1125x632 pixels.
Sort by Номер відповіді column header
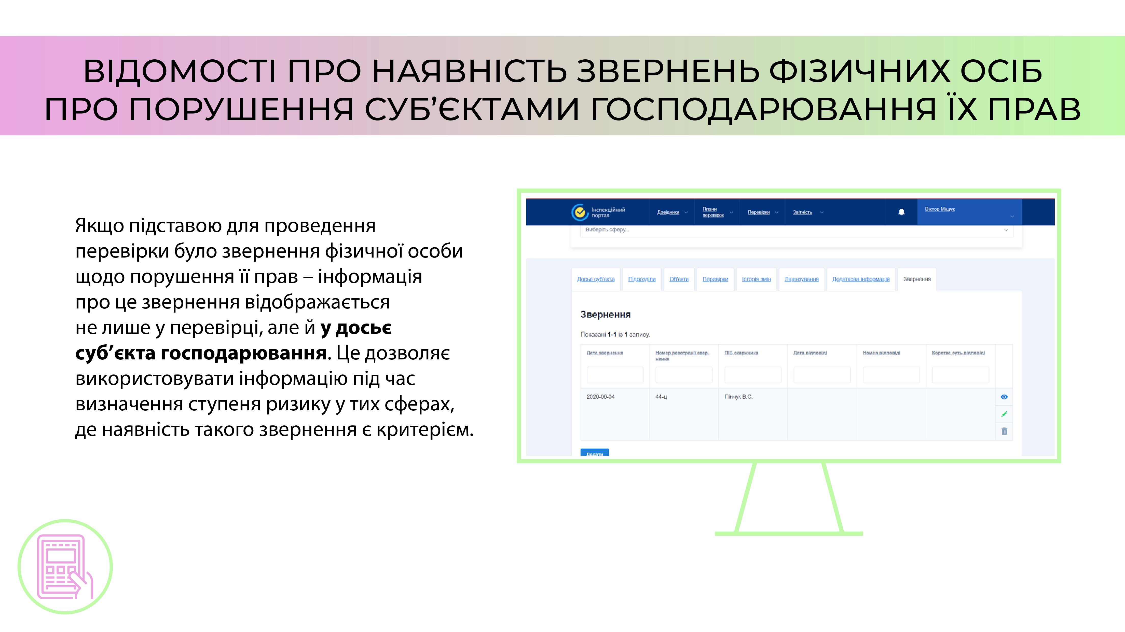[x=881, y=353]
